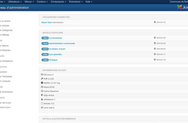Viewport: 188px width, 123px height.
Task: Click the 'un article' sidebar link
Action: pos(5,21)
